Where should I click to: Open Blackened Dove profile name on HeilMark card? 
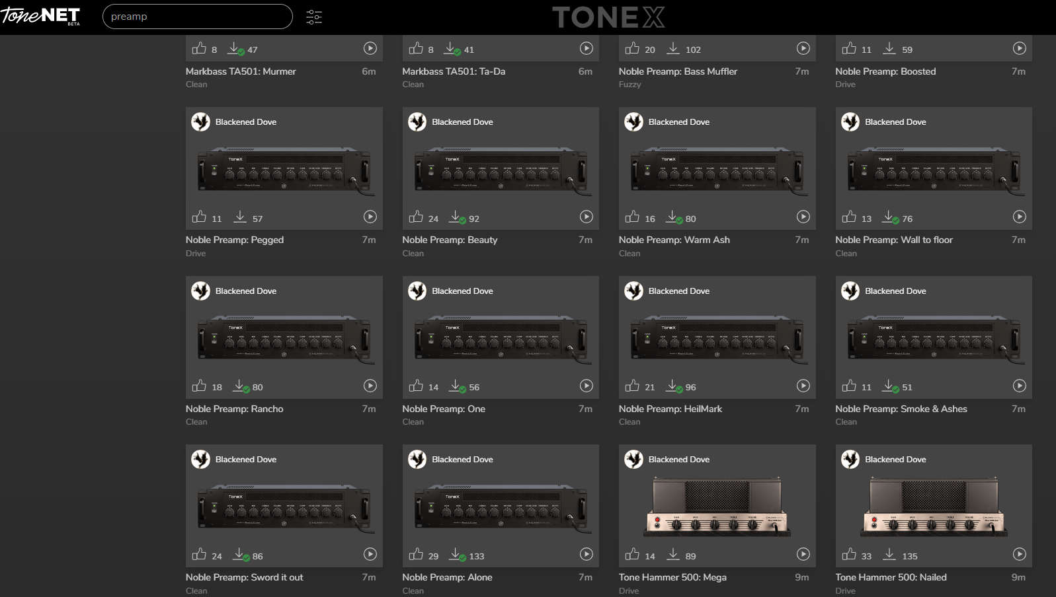tap(679, 291)
